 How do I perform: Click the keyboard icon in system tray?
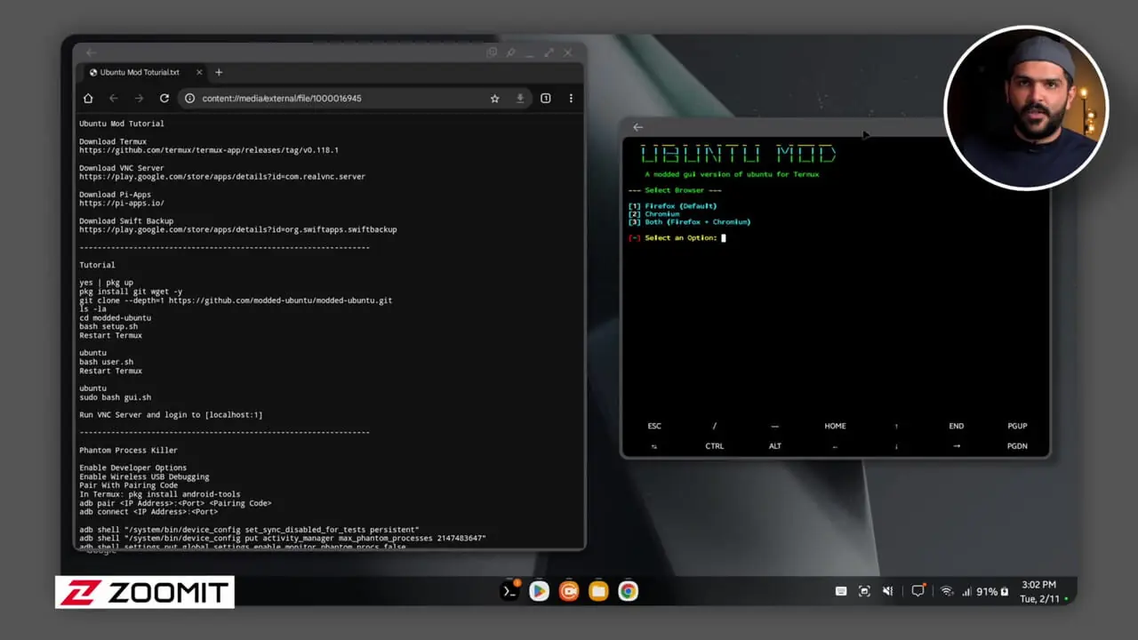(x=841, y=591)
